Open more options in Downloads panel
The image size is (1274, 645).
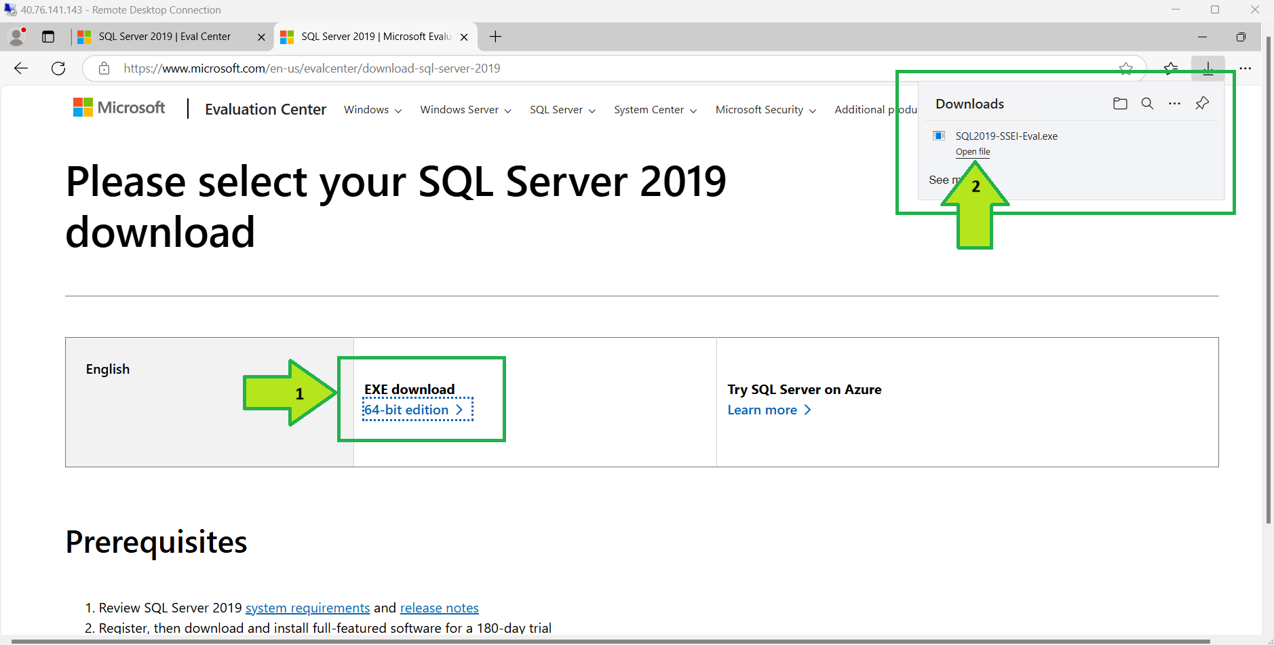(x=1174, y=103)
